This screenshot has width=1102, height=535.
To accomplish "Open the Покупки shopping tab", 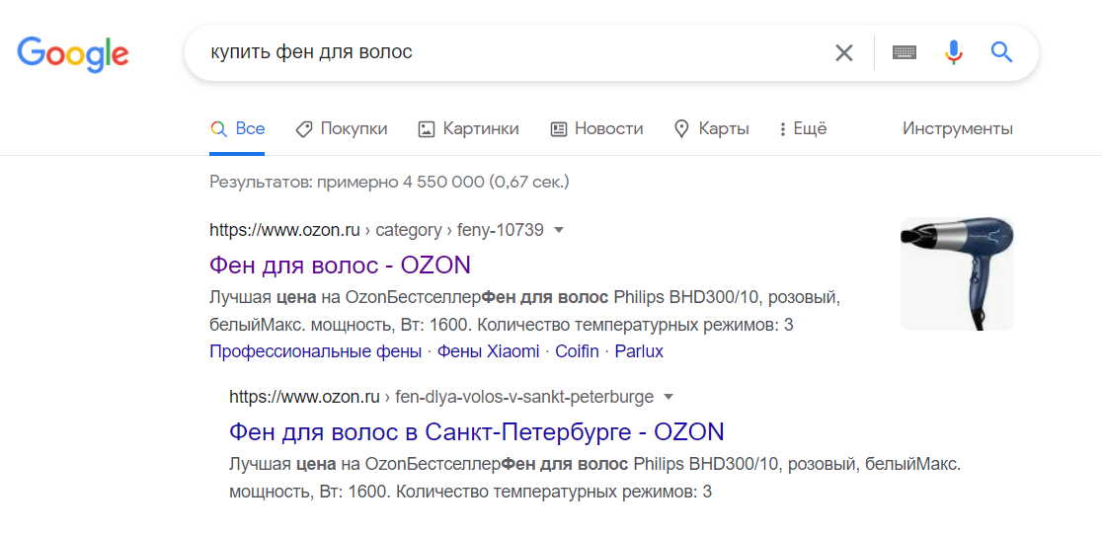I will coord(342,129).
